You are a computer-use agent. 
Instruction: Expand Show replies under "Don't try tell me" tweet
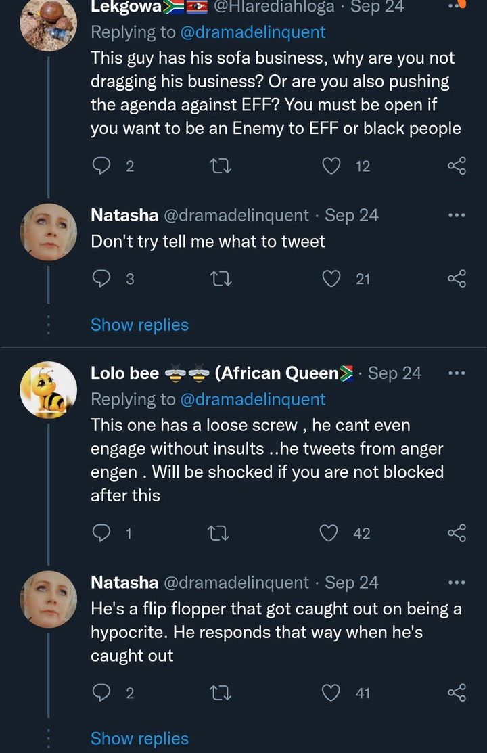click(x=140, y=325)
